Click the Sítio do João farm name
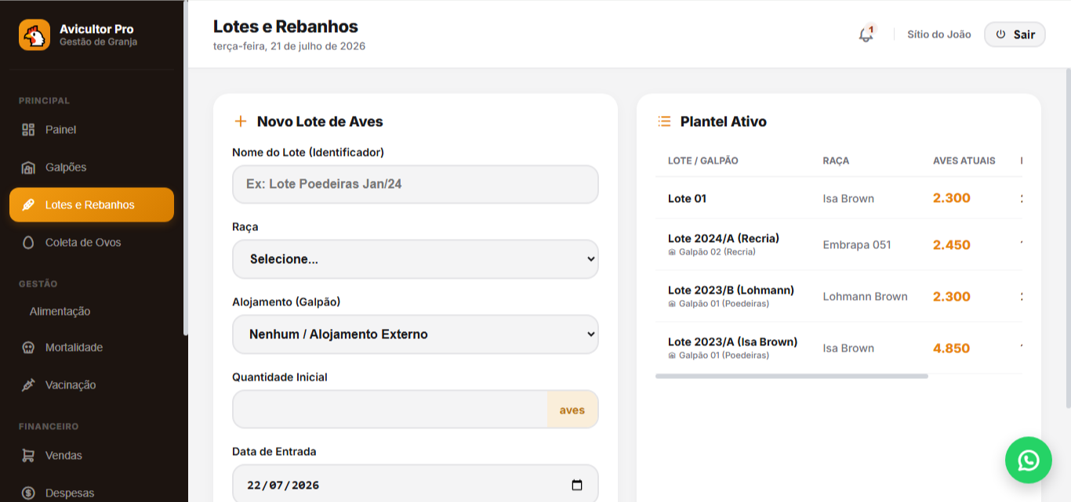The height and width of the screenshot is (502, 1071). (939, 34)
